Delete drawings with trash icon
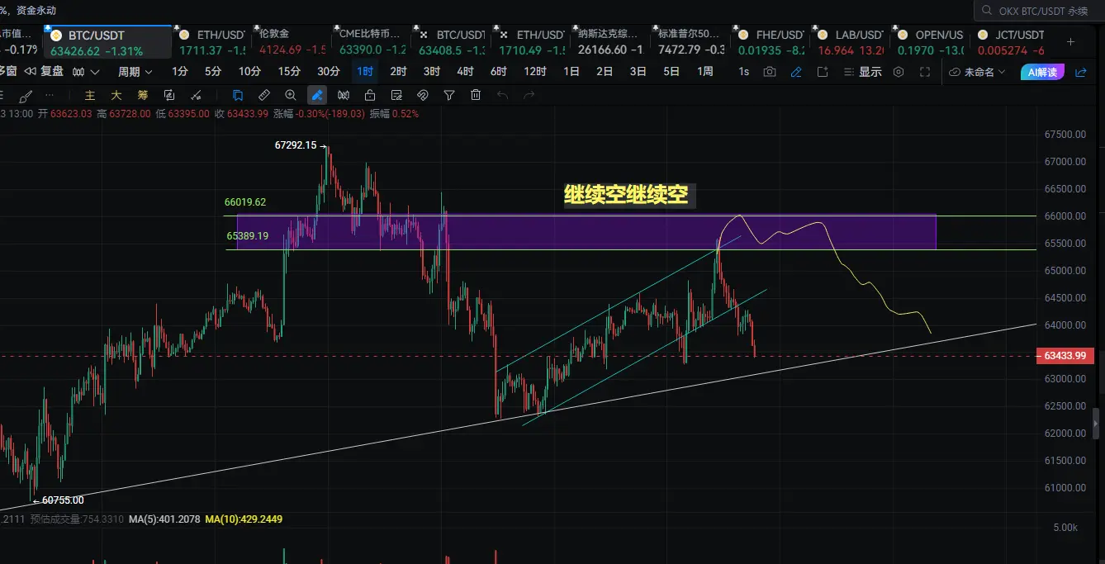 coord(476,95)
